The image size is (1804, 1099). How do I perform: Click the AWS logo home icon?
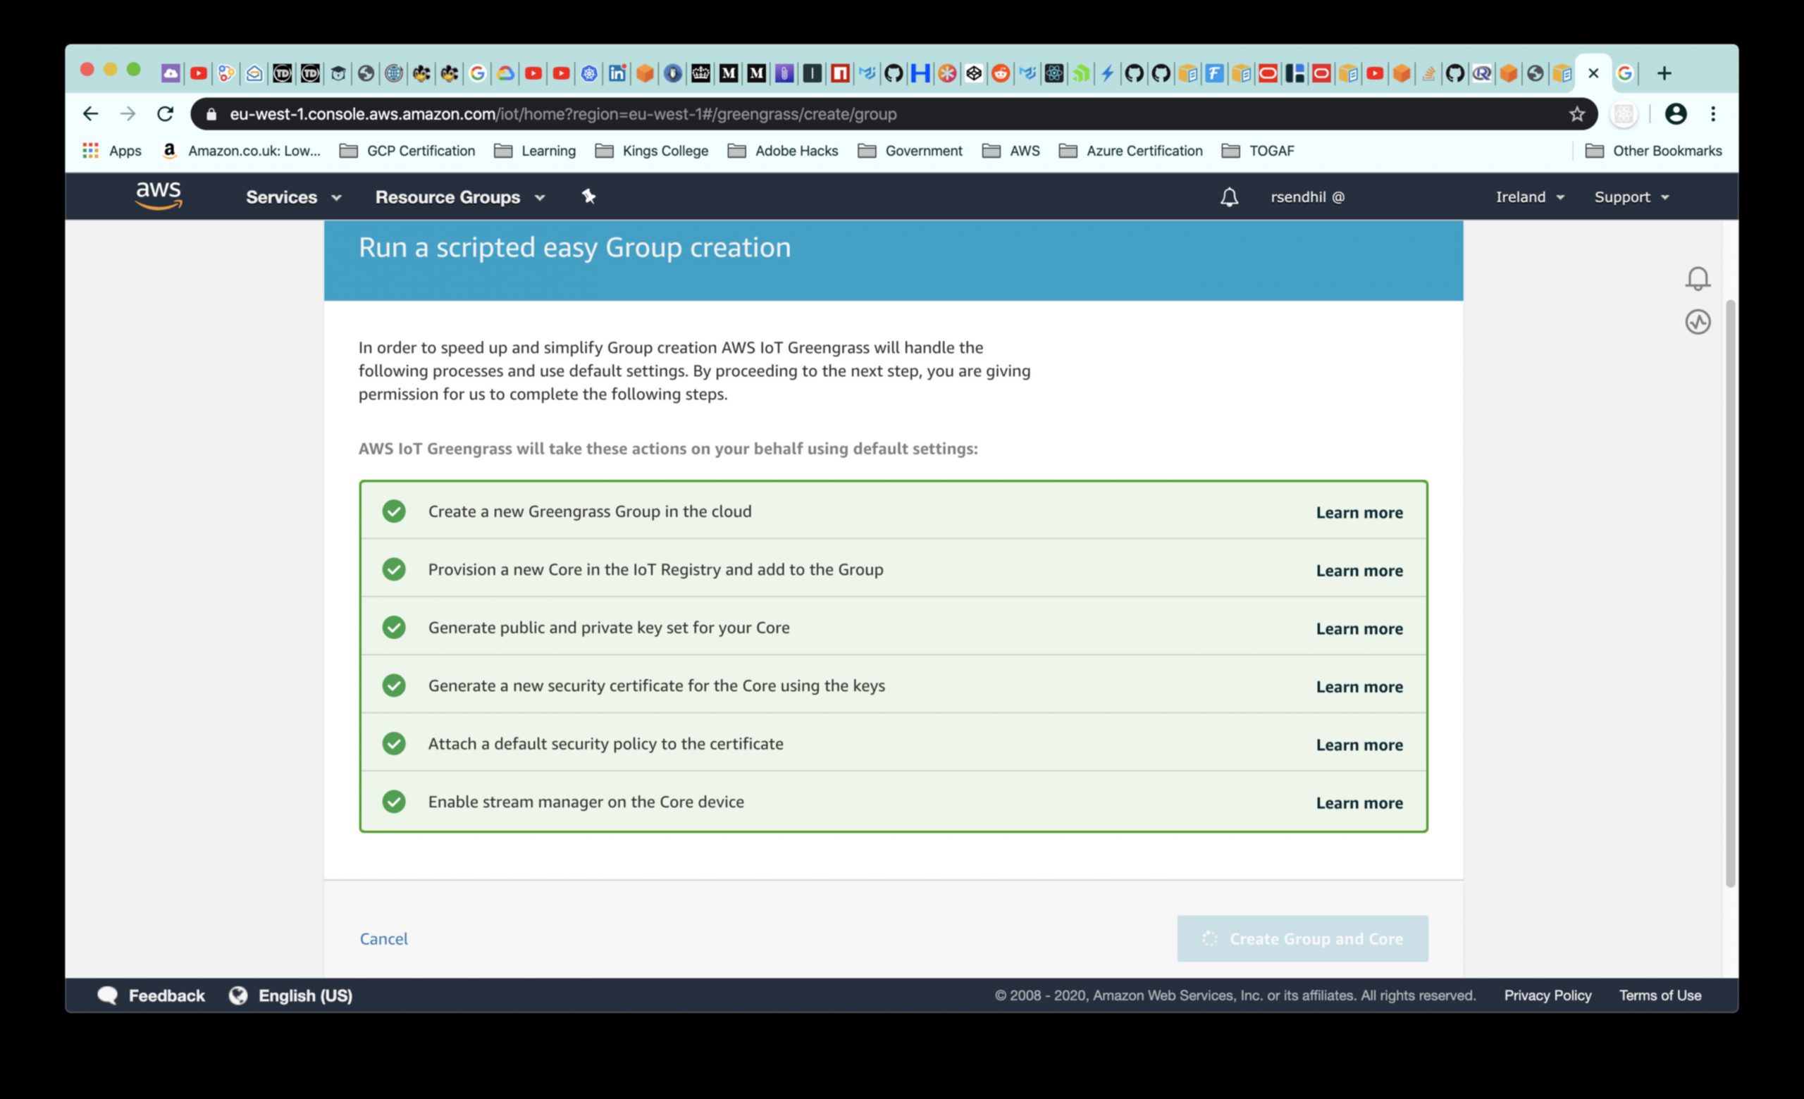coord(158,196)
